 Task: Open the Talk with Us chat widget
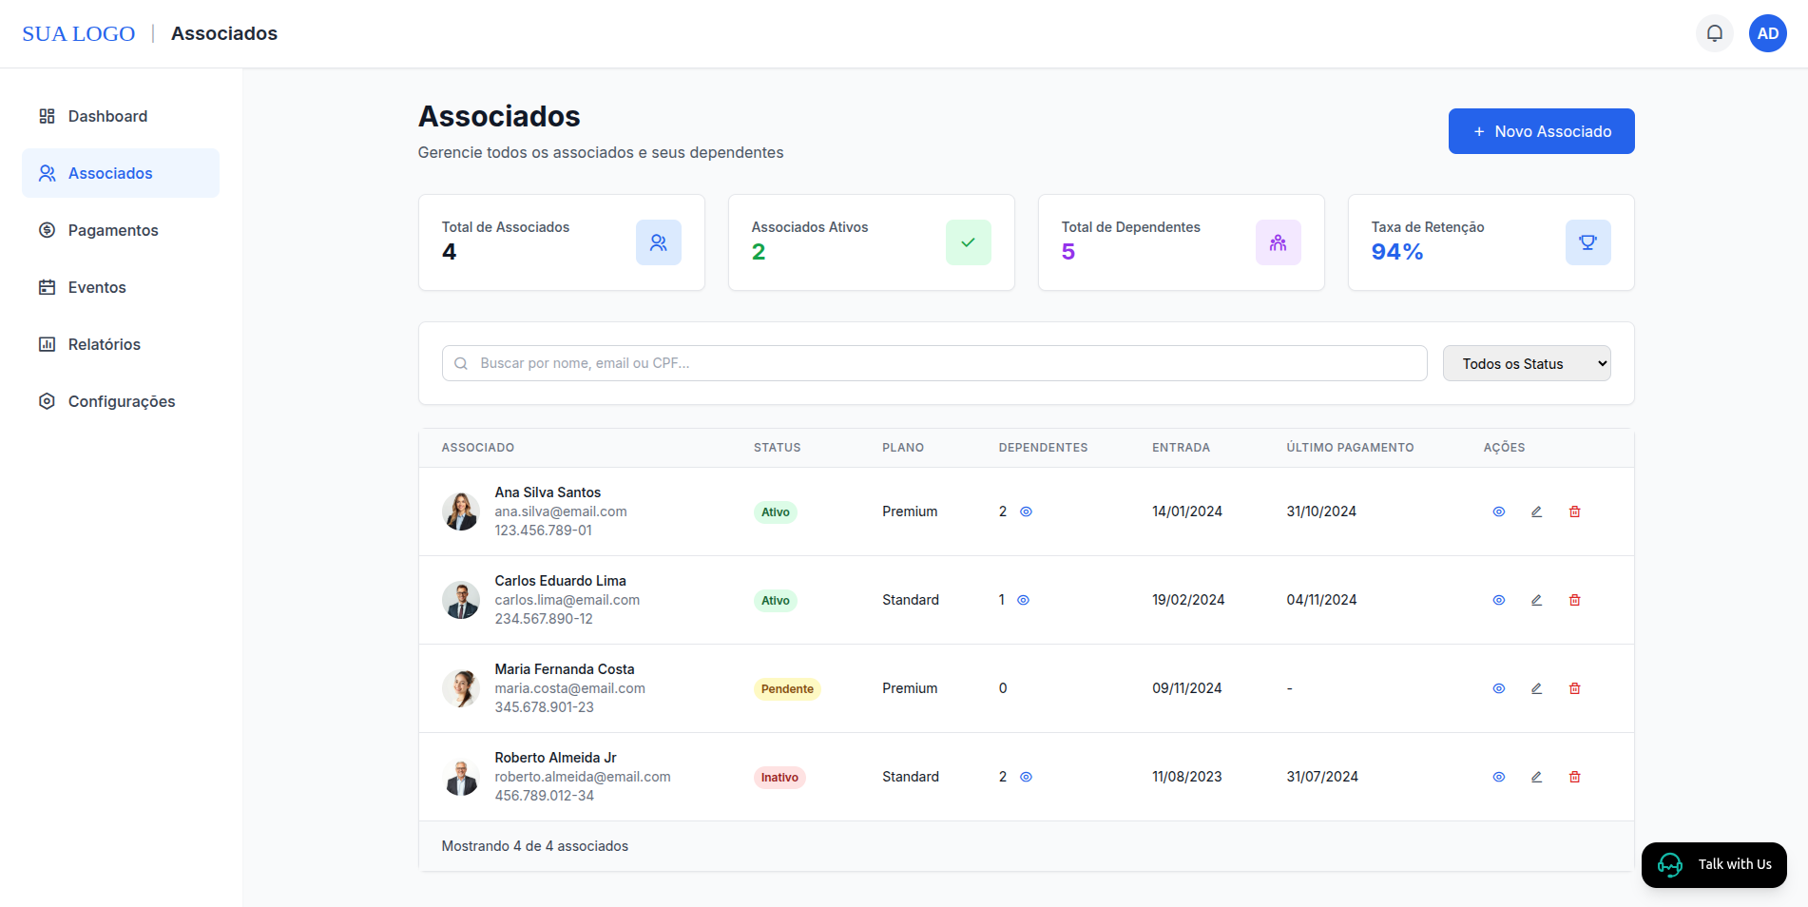tap(1714, 864)
